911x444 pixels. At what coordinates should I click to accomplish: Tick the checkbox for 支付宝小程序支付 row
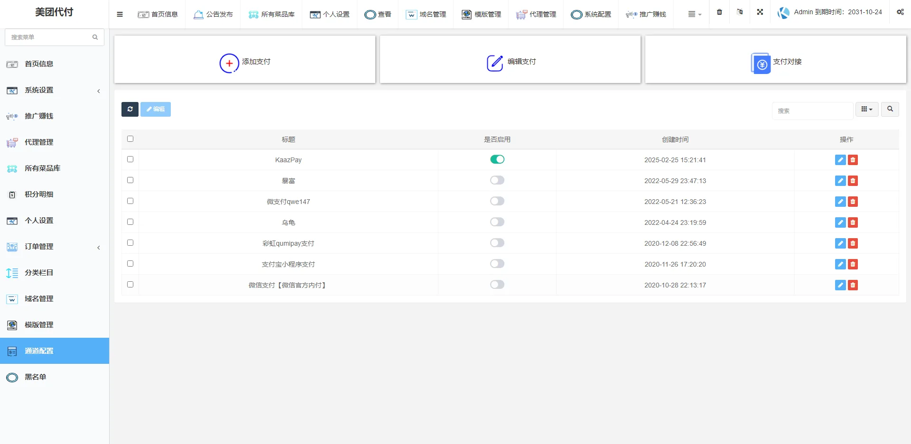coord(130,264)
